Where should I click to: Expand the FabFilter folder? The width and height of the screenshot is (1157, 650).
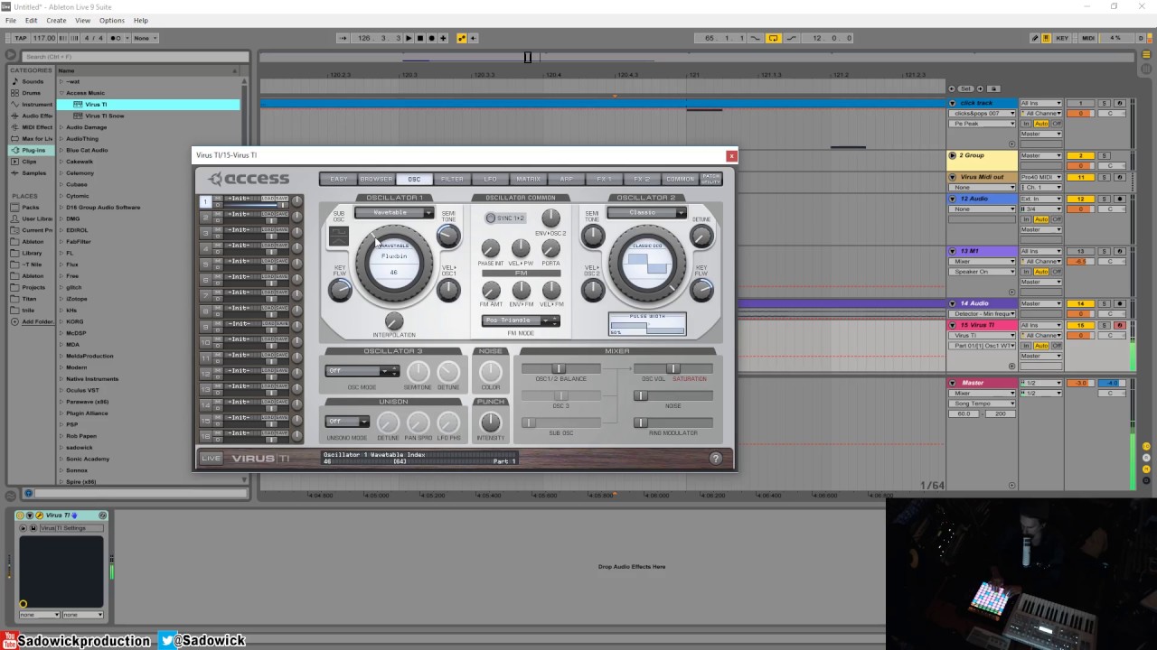pyautogui.click(x=61, y=241)
